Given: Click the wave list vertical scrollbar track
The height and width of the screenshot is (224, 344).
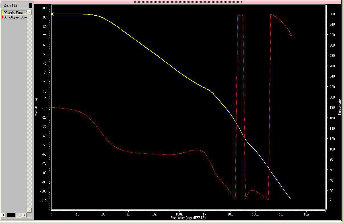Looking at the screenshot, I should [x=29, y=114].
